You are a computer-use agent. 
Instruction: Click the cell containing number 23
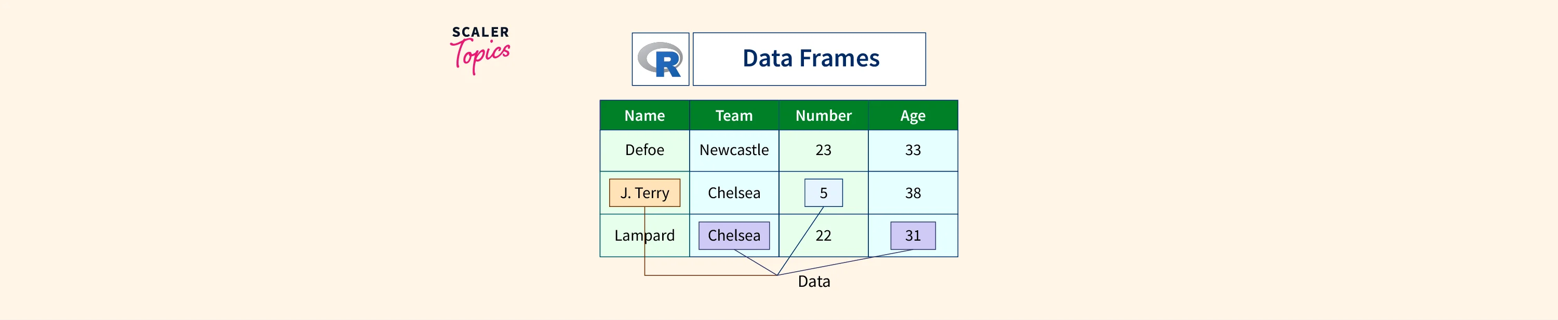tap(823, 150)
